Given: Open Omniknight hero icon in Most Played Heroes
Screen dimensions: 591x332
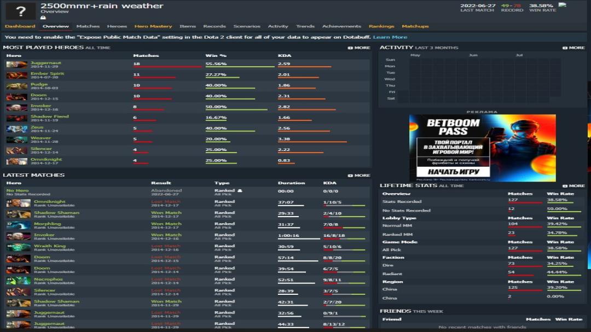Looking at the screenshot, I should coord(17,161).
